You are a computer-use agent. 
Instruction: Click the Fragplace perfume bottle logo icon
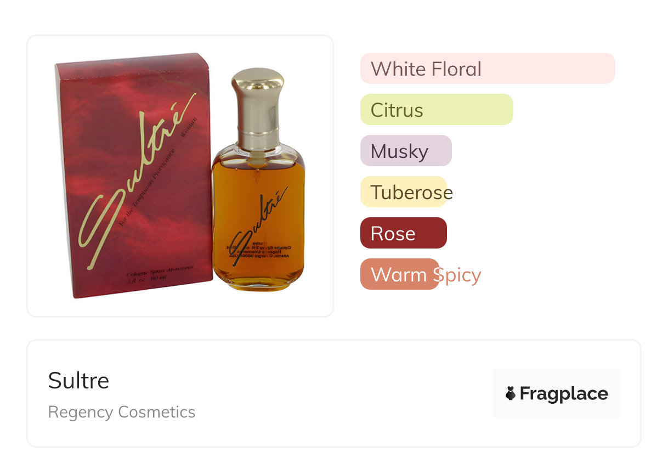pyautogui.click(x=511, y=393)
